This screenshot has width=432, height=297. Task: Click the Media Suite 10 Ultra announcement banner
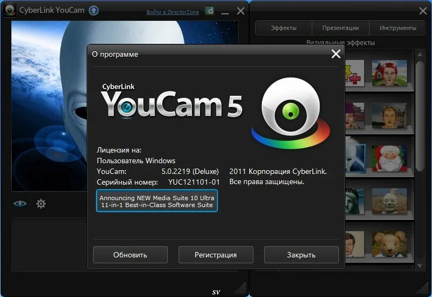click(x=157, y=201)
